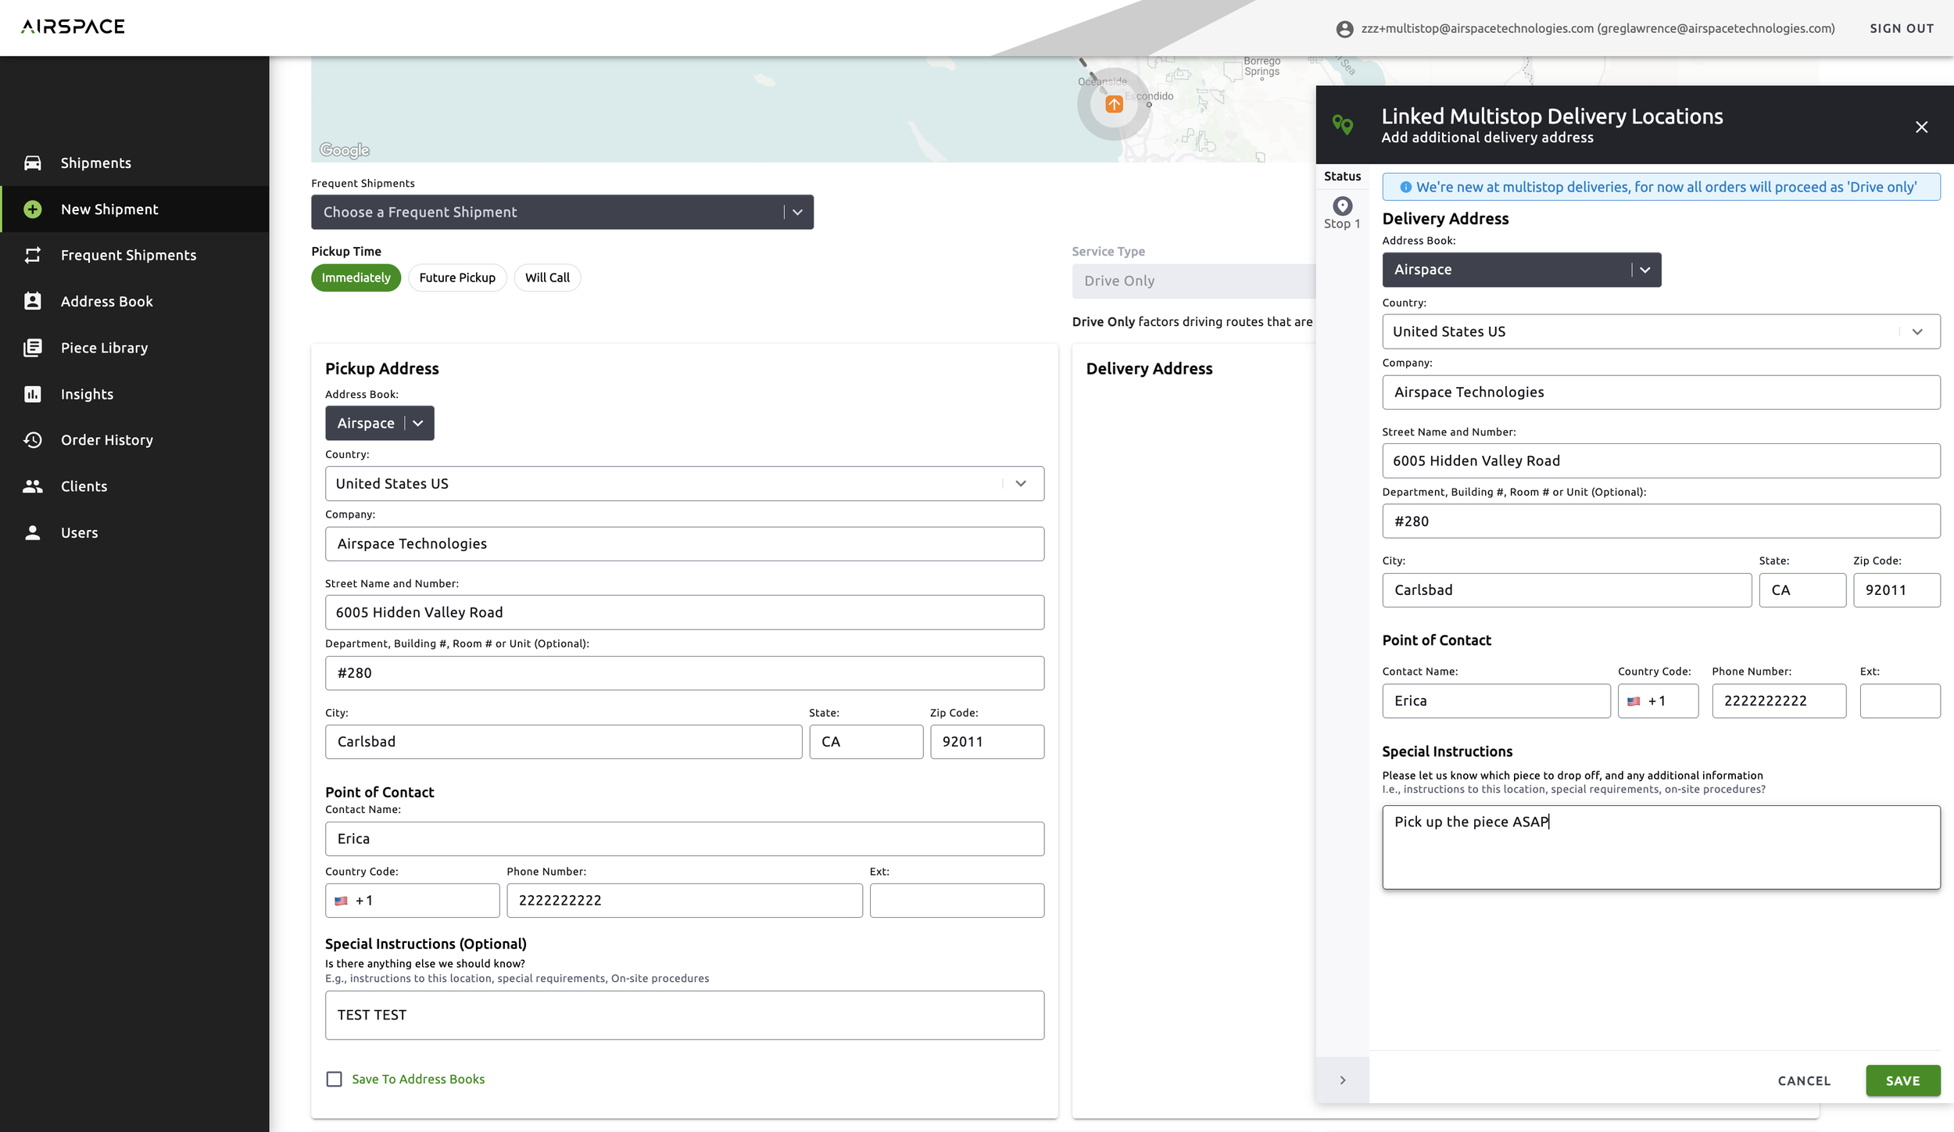Open the Choose a Frequent Shipment dropdown
The image size is (1954, 1132).
click(562, 213)
